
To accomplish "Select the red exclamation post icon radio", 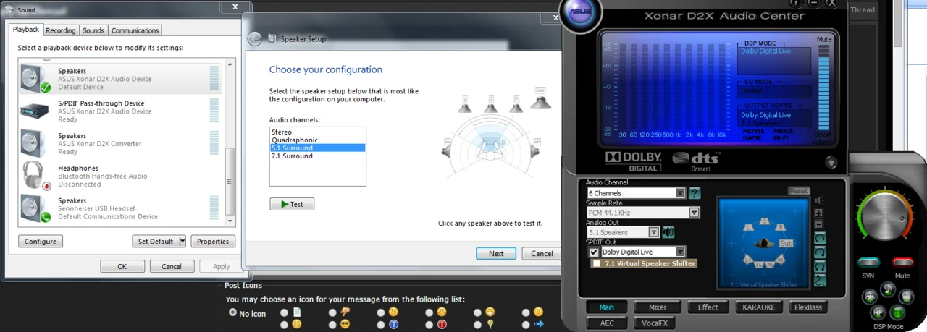I will coord(429,325).
